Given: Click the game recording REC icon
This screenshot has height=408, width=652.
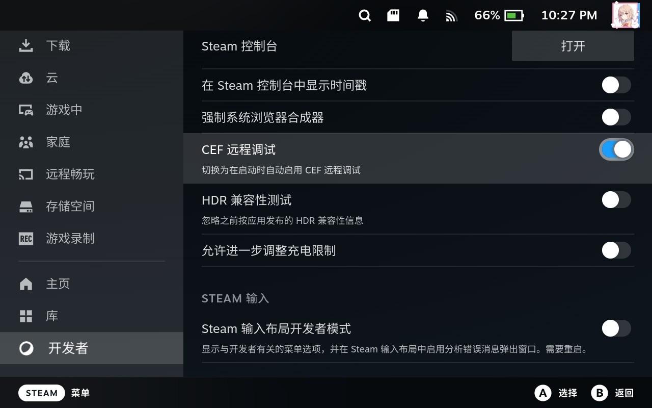Looking at the screenshot, I should point(26,239).
